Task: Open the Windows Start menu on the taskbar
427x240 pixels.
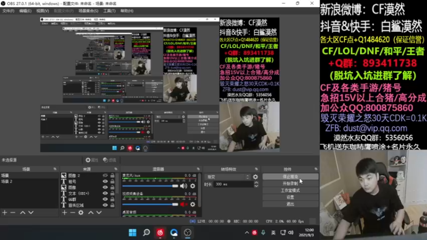Action: click(x=132, y=233)
